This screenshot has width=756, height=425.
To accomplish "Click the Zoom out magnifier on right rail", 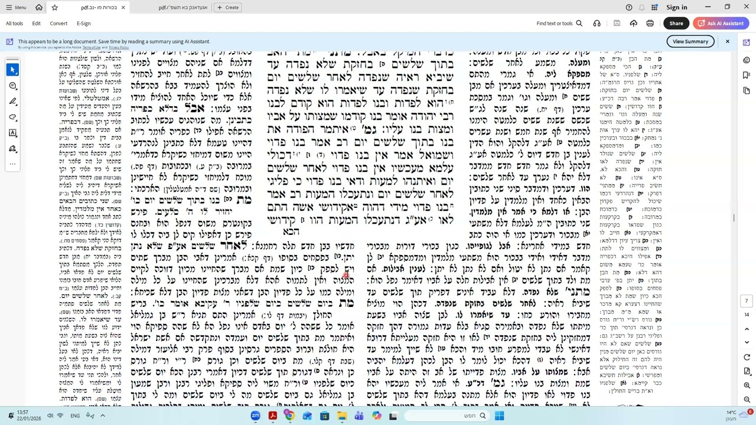I will (747, 399).
